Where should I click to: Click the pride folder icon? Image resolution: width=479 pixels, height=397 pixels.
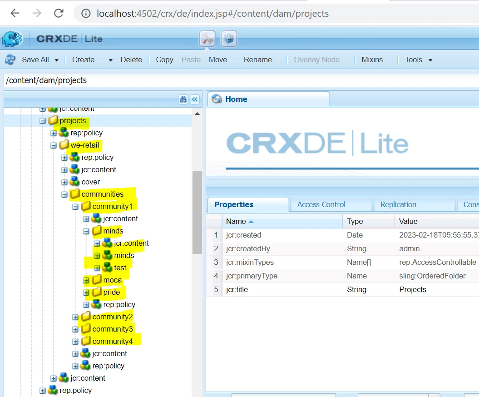[97, 292]
